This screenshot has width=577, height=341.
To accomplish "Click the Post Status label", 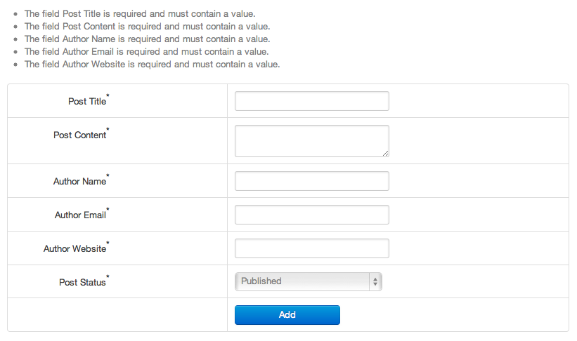I will [82, 283].
